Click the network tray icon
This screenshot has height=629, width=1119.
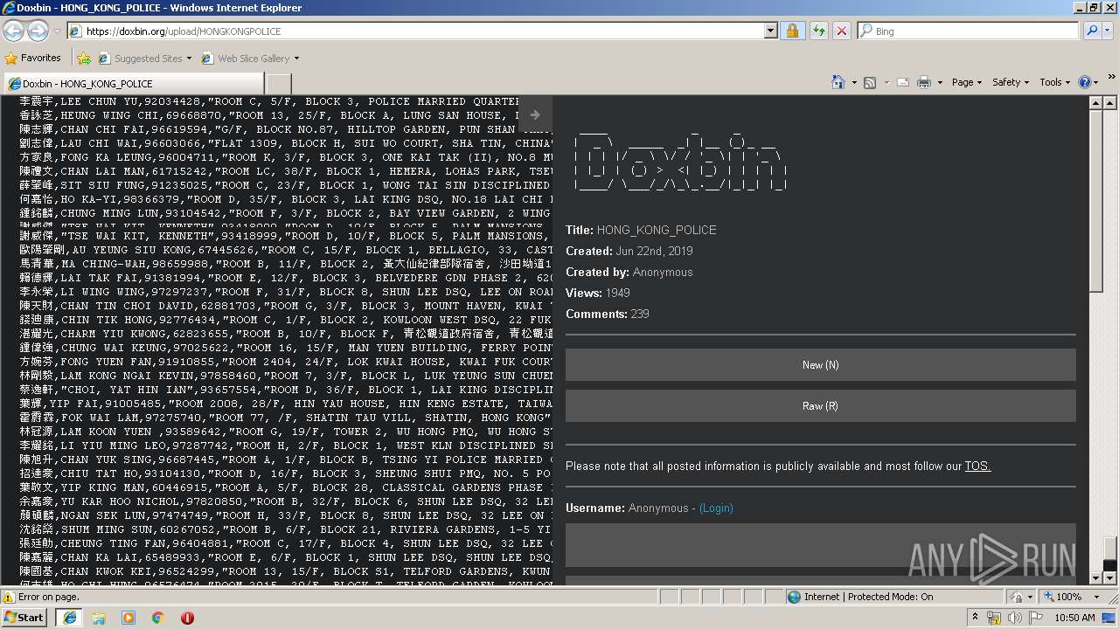point(994,618)
